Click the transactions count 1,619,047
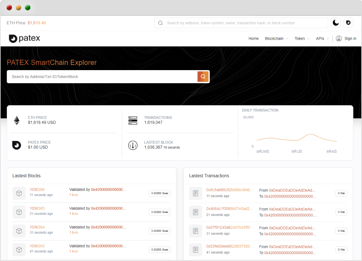 click(153, 122)
